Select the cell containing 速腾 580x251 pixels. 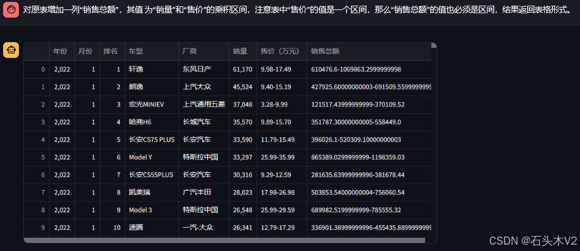[152, 227]
